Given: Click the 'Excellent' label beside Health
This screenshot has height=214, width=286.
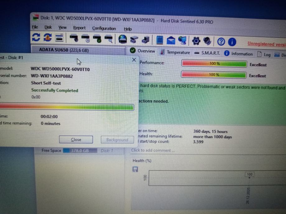Looking at the screenshot, I should click(257, 76).
